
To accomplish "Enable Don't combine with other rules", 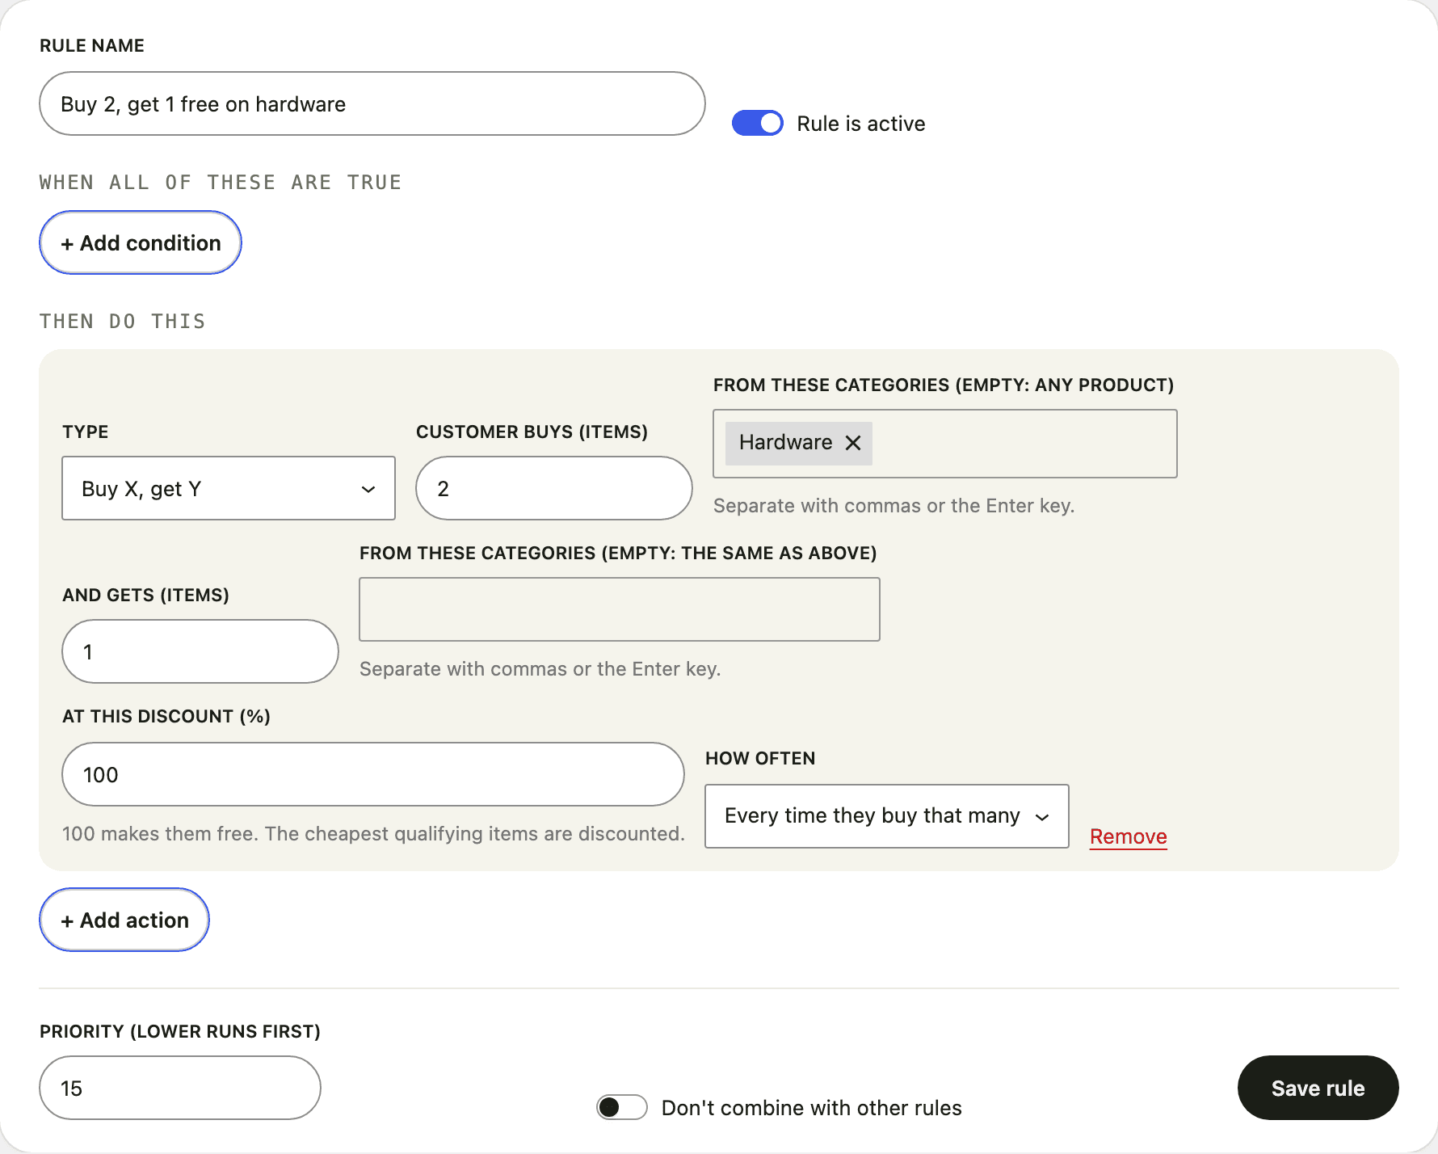I will (x=621, y=1107).
